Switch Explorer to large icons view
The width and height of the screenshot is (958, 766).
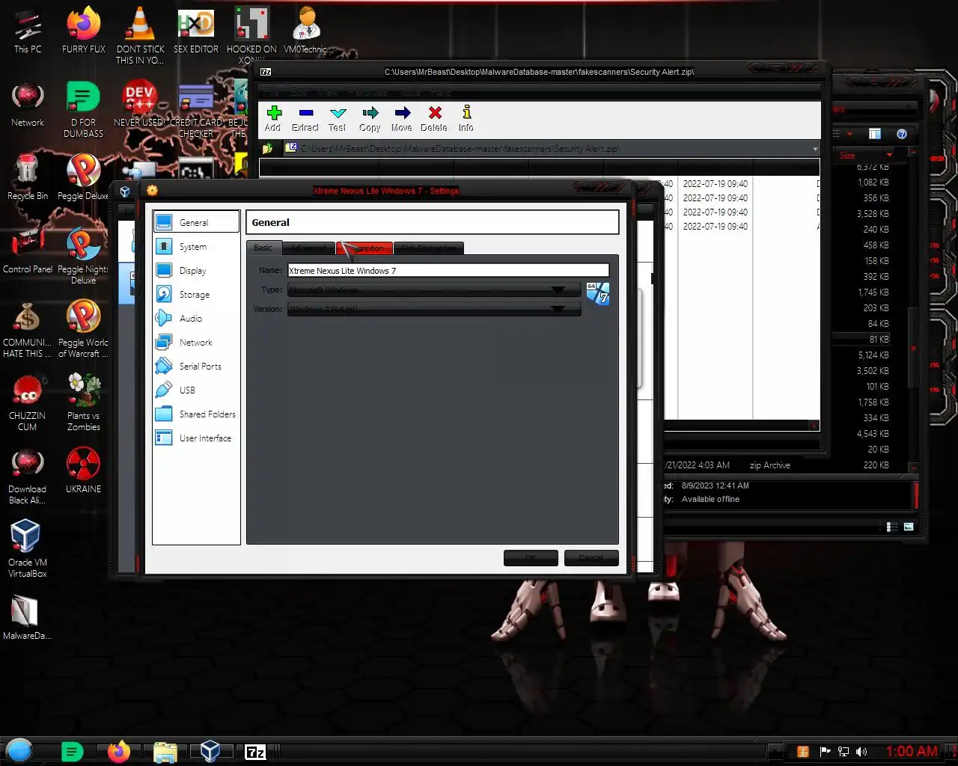[x=909, y=527]
